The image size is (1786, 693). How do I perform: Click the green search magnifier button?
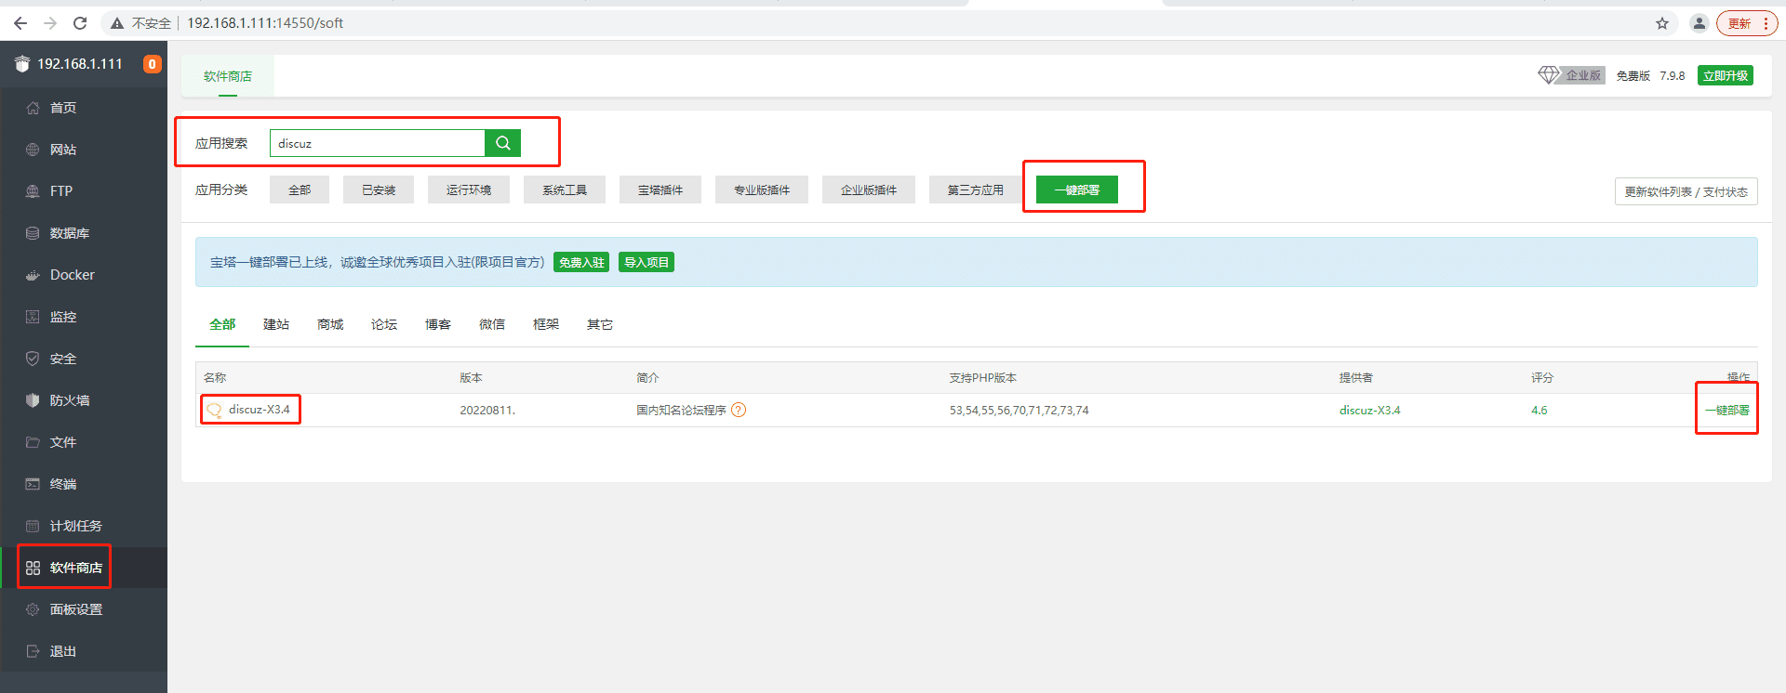click(x=502, y=143)
